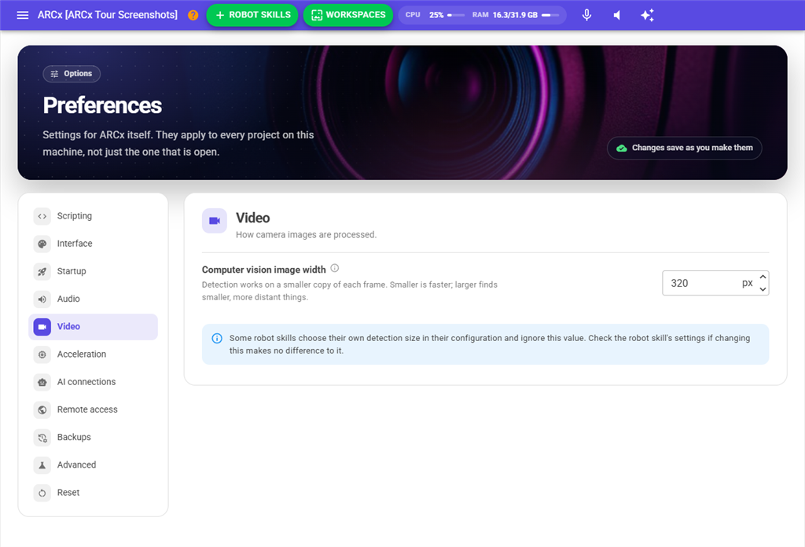Open the hamburger main menu
This screenshot has width=805, height=547.
pyautogui.click(x=23, y=15)
